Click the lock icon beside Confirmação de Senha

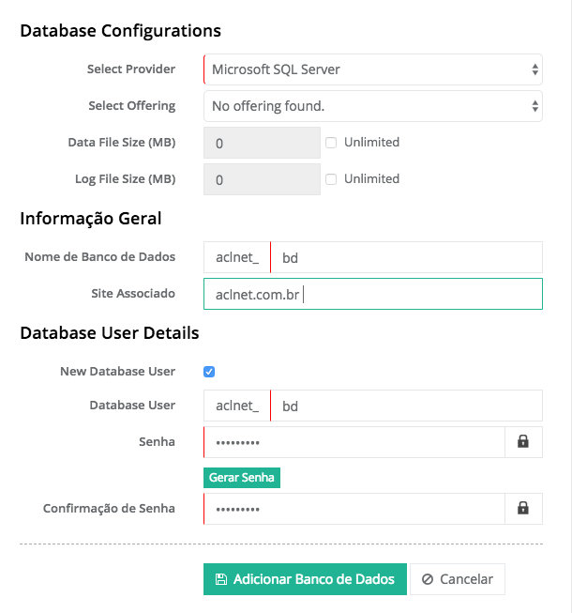pyautogui.click(x=523, y=509)
